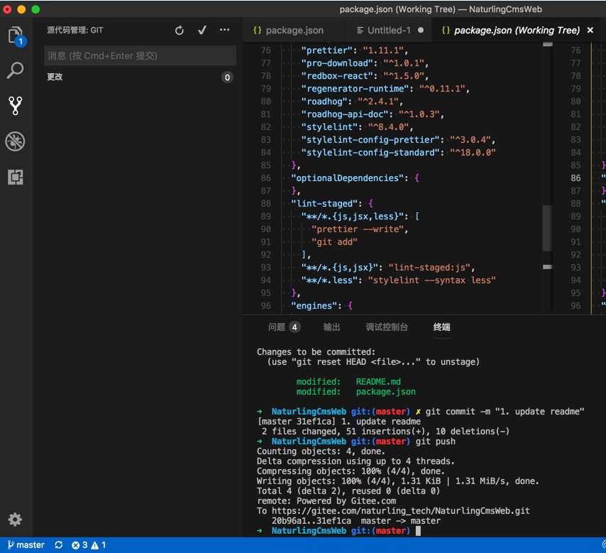
Task: Open source control more actions menu
Action: click(x=224, y=30)
